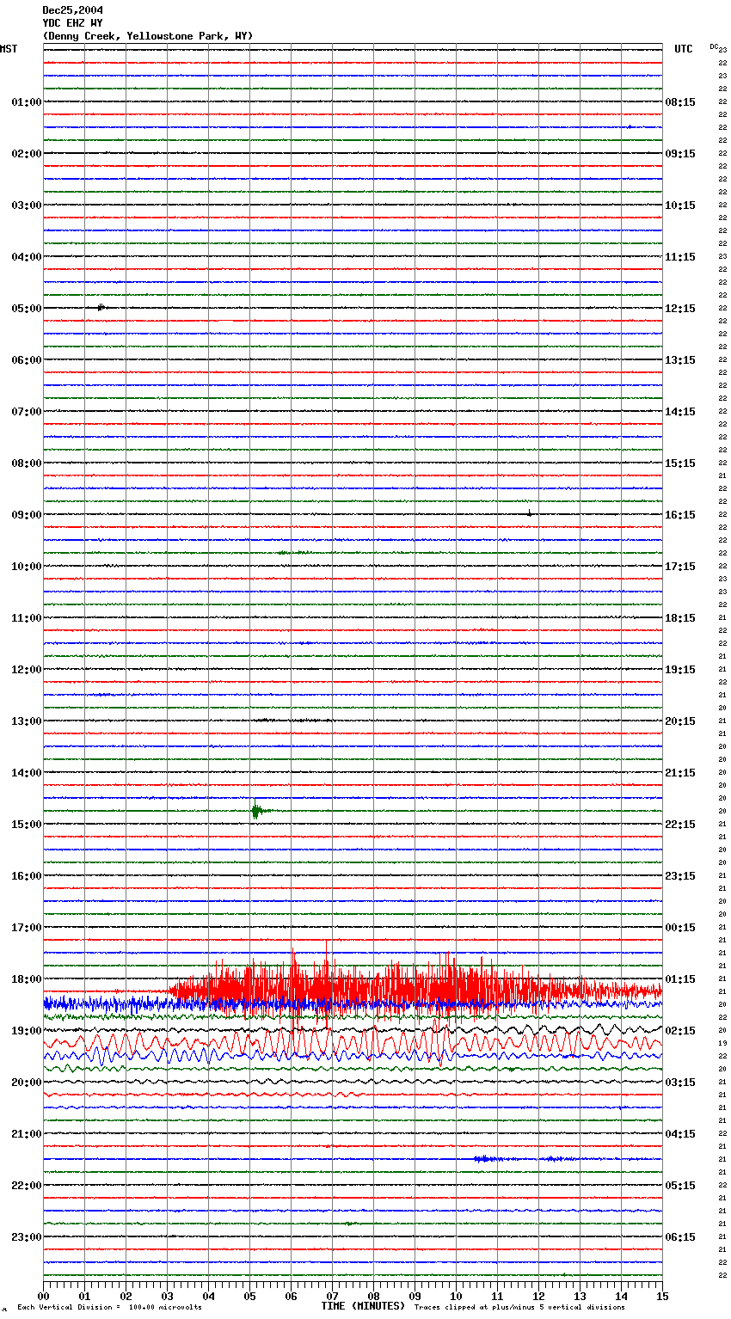Click the 00:15 UTC time label
This screenshot has height=1319, width=731.
click(x=680, y=928)
